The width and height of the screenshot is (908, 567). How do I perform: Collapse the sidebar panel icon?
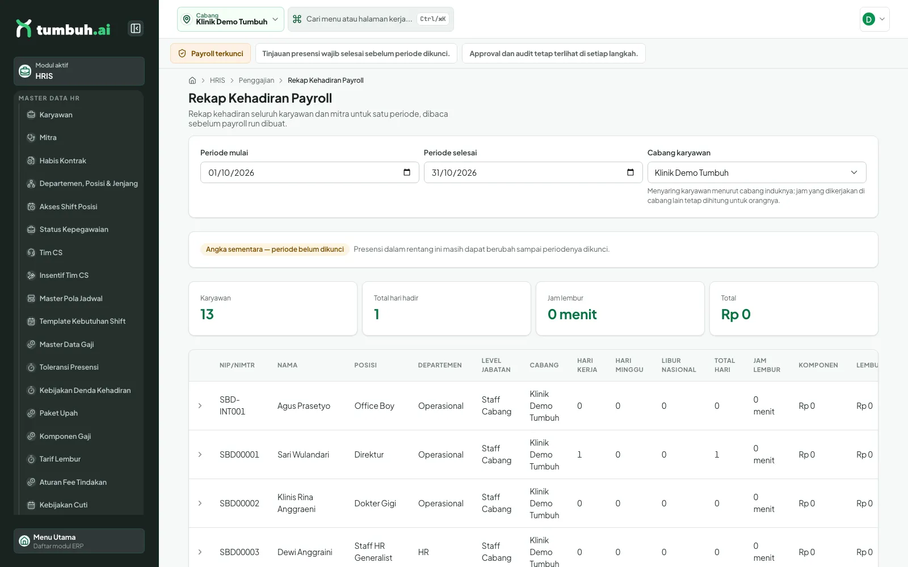coord(136,28)
